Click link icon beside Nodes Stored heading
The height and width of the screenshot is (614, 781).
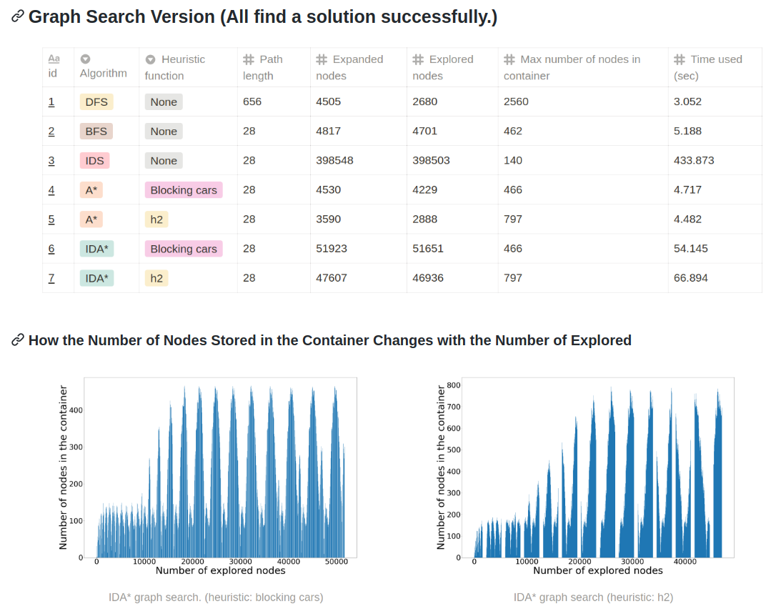18,340
